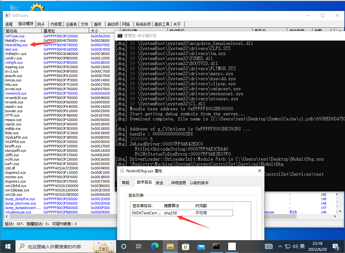Select the NoAnitDbg.sys driver row

coord(16,45)
